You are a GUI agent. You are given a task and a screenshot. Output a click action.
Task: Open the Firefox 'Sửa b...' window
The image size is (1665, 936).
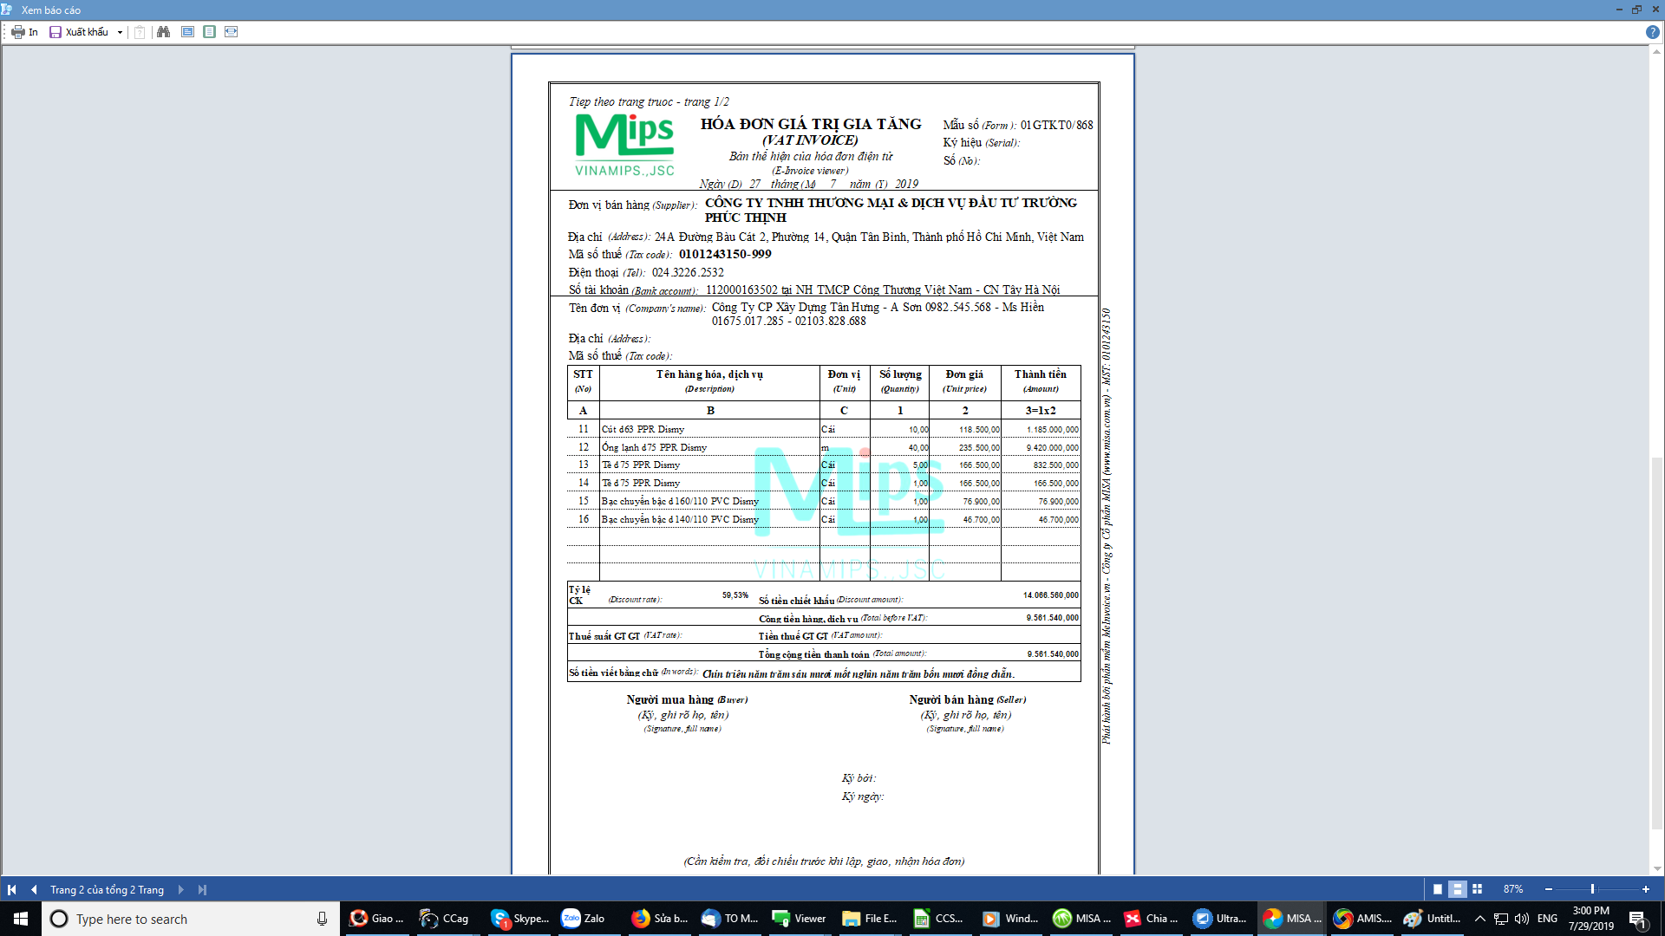coord(659,919)
